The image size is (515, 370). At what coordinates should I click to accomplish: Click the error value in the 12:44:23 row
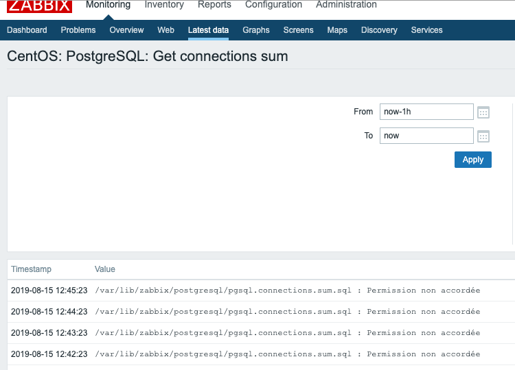click(x=288, y=312)
